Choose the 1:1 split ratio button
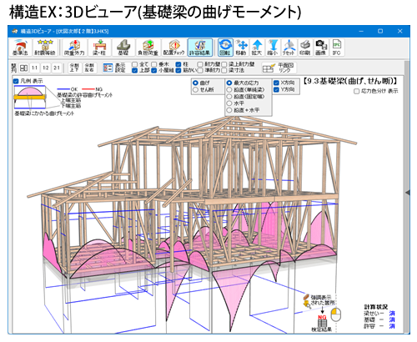417x342 pixels. point(34,68)
